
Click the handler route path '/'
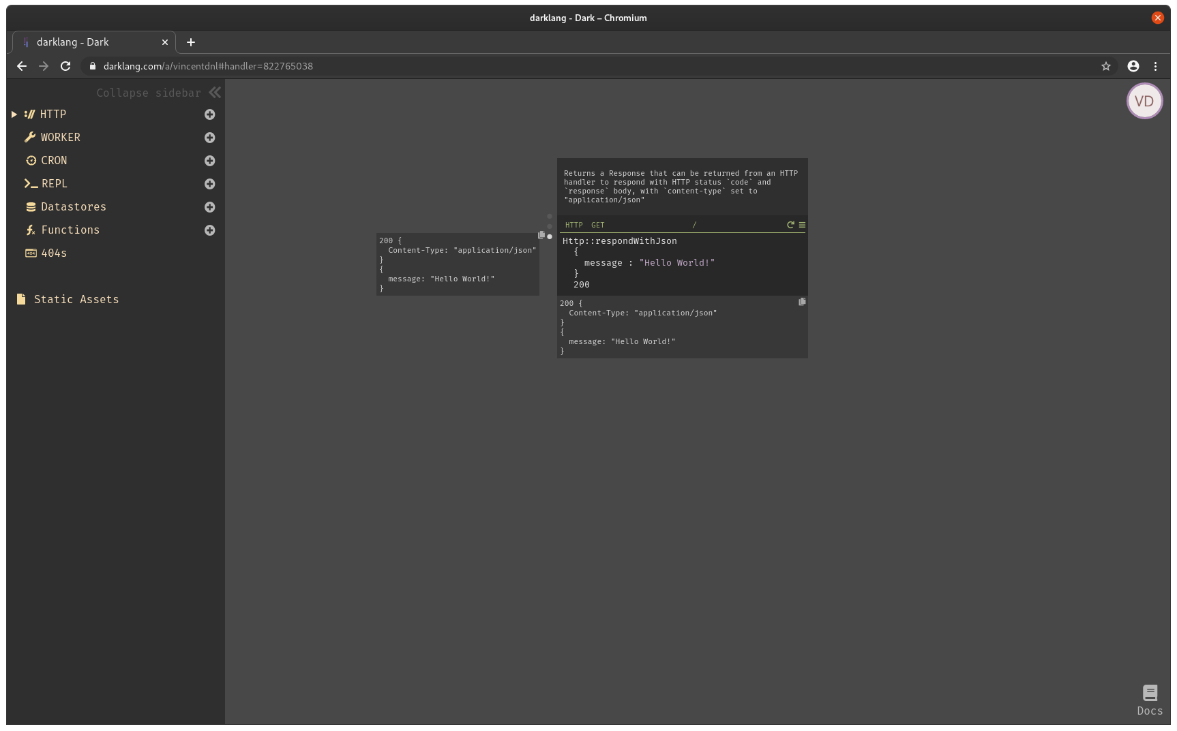point(694,225)
